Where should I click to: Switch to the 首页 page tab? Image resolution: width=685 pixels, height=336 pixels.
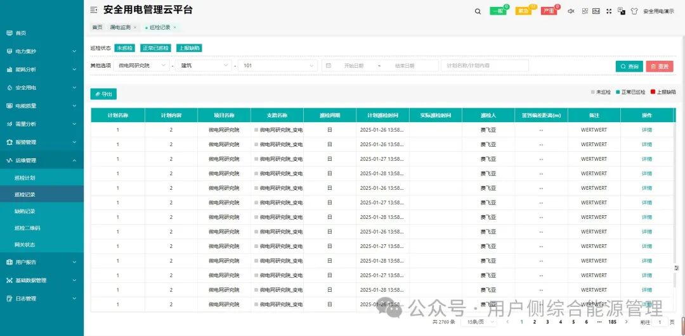coord(97,27)
